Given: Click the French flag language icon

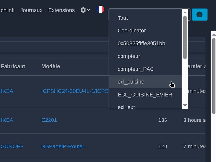Looking at the screenshot, I should pos(100,10).
